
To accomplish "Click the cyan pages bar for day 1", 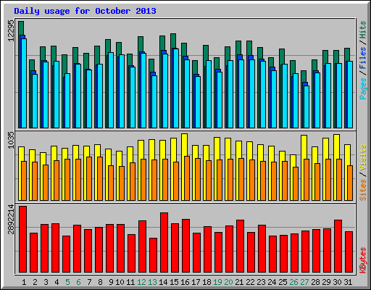I will point(24,83).
